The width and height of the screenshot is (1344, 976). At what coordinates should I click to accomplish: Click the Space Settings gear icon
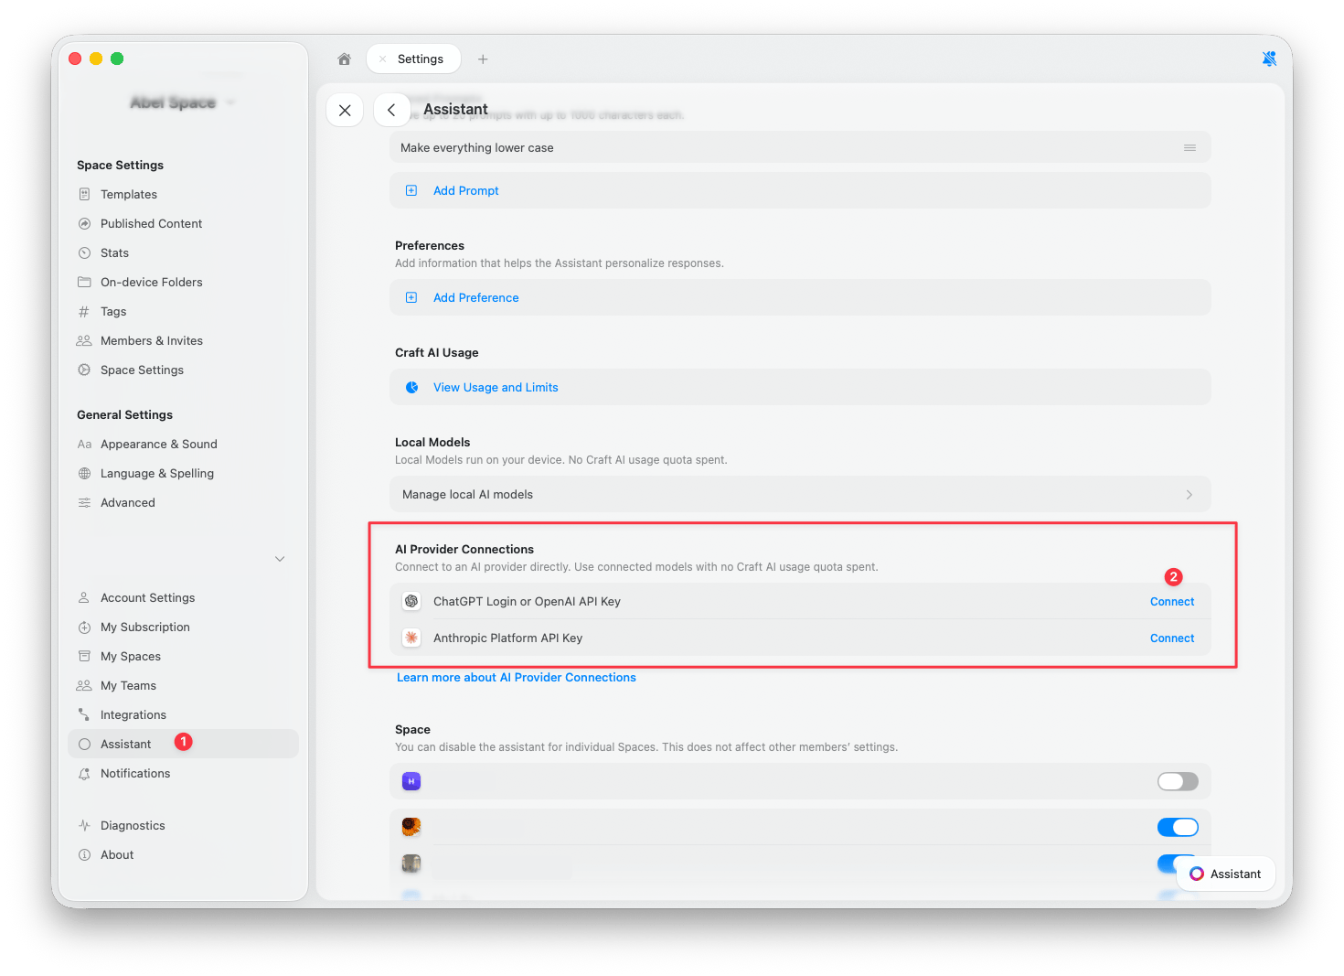tap(84, 370)
